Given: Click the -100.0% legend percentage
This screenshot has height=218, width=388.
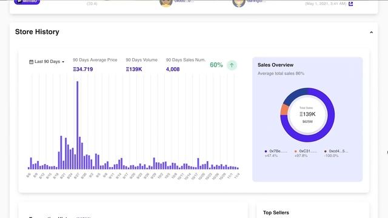Looking at the screenshot, I should (332, 156).
